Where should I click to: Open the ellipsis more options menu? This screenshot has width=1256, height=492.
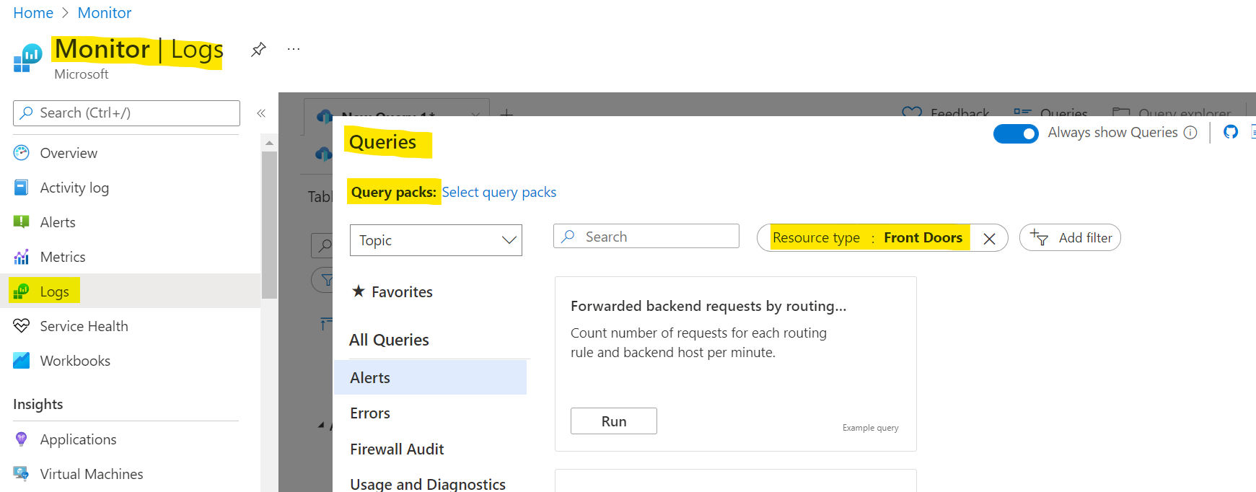coord(293,49)
